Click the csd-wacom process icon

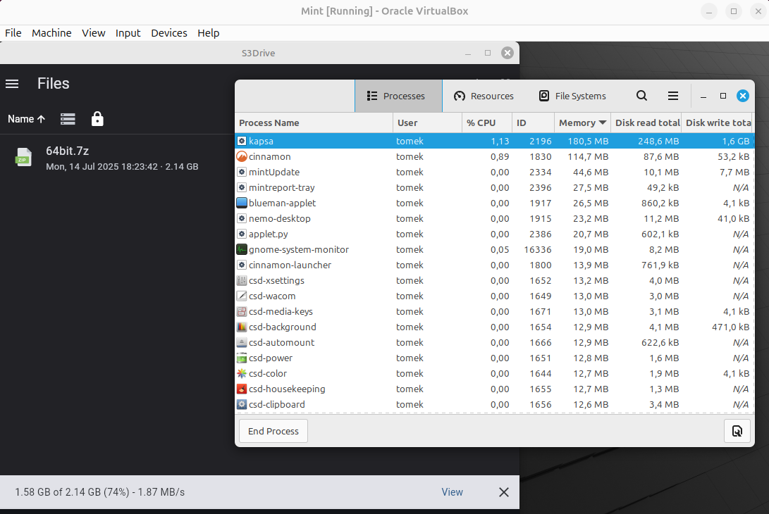tap(242, 296)
